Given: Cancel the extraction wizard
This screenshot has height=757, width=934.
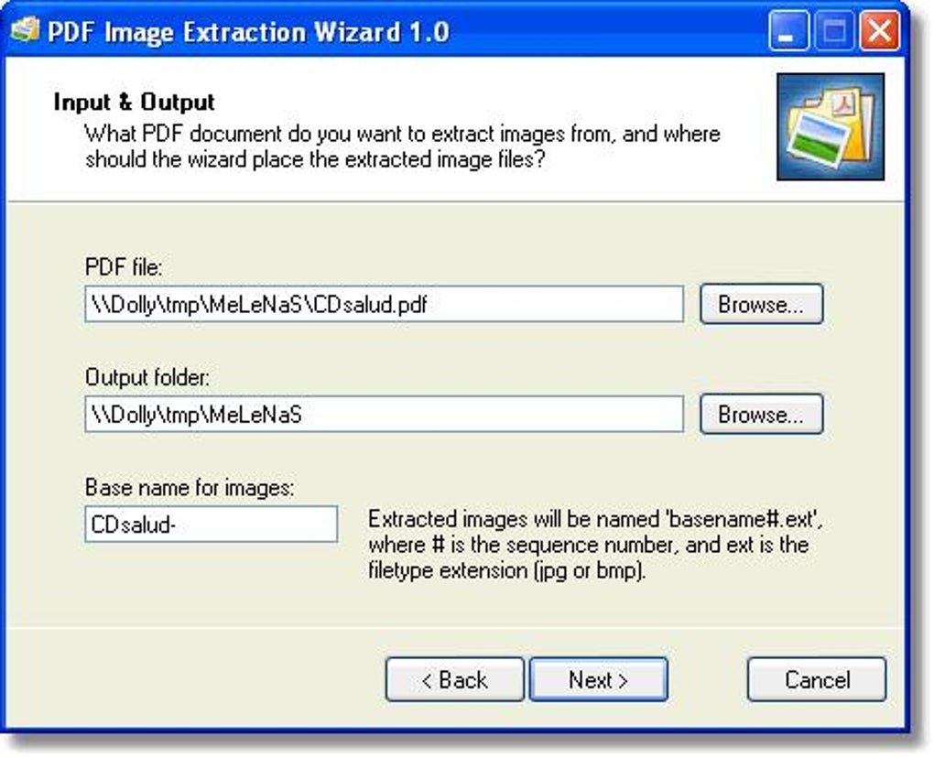Looking at the screenshot, I should coord(816,680).
